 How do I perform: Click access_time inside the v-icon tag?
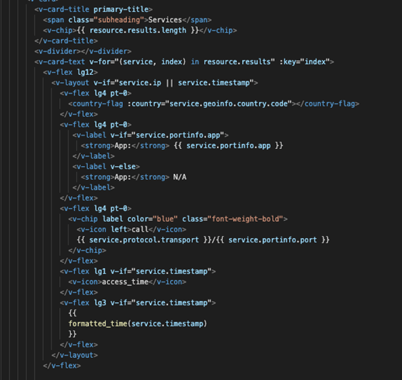pyautogui.click(x=125, y=282)
